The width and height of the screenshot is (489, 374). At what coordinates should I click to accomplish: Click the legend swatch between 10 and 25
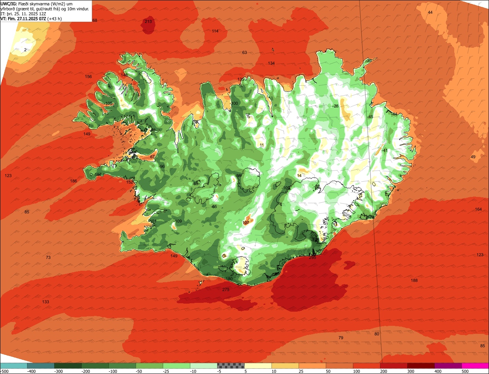point(285,366)
